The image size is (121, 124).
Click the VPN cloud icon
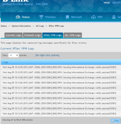coord(93,17)
